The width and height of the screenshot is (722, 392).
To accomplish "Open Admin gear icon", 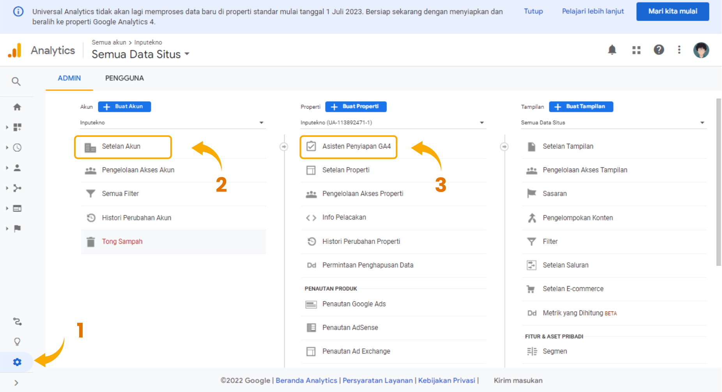I will [17, 362].
